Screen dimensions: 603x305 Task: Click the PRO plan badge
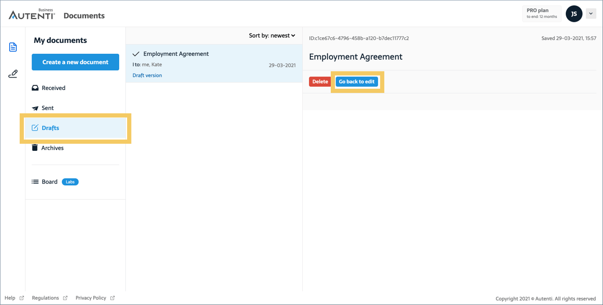[542, 14]
